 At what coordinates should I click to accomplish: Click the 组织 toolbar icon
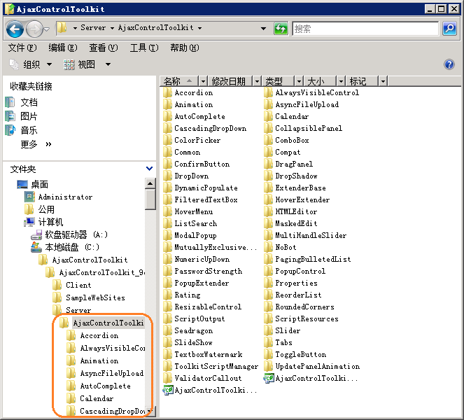click(x=13, y=64)
